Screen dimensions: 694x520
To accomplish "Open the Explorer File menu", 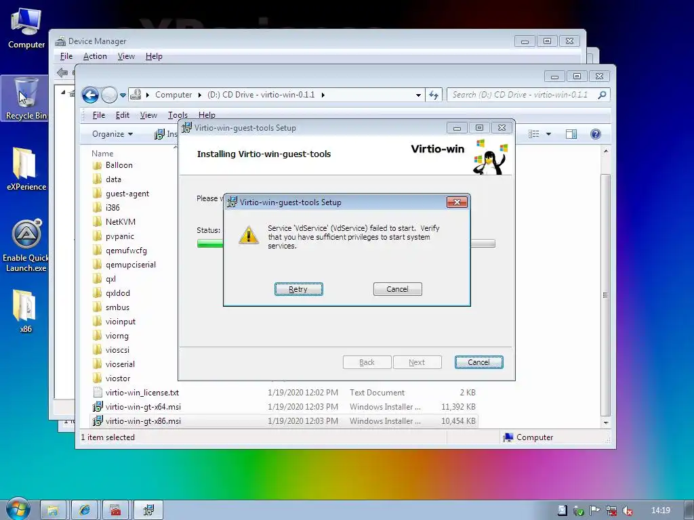I will 99,115.
